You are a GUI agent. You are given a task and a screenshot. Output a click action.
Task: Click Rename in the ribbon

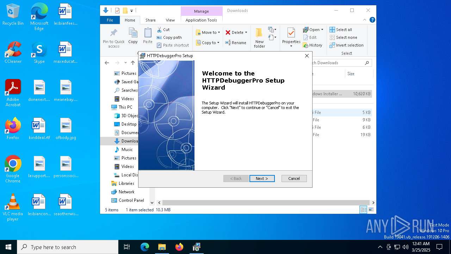click(x=236, y=43)
